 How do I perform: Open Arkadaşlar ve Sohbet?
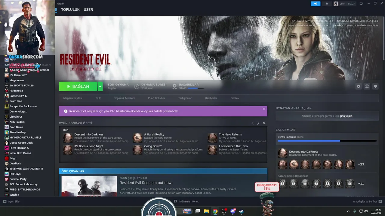[367, 202]
